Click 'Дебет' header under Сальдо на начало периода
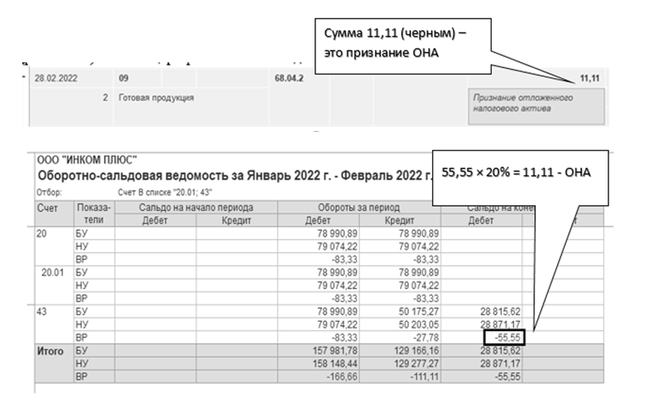The height and width of the screenshot is (401, 645). click(x=155, y=221)
